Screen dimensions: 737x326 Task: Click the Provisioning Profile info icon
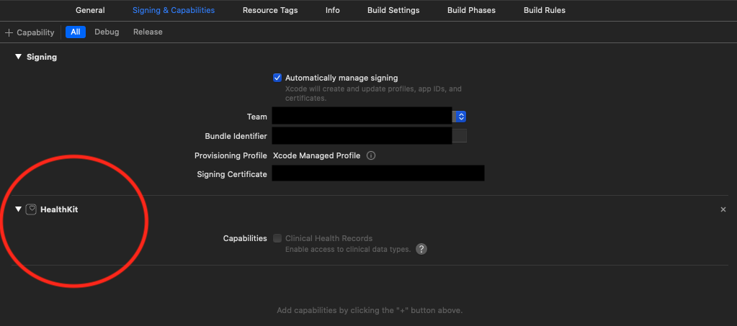click(x=371, y=155)
